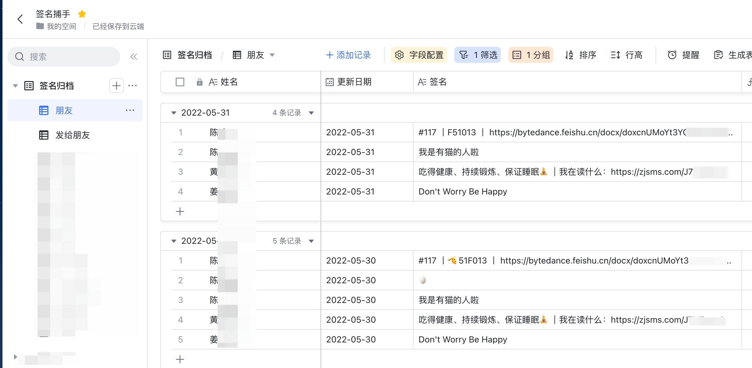Select the 2022-05-31 cell beside Don't Worry Be Happy
752x368 pixels.
367,192
